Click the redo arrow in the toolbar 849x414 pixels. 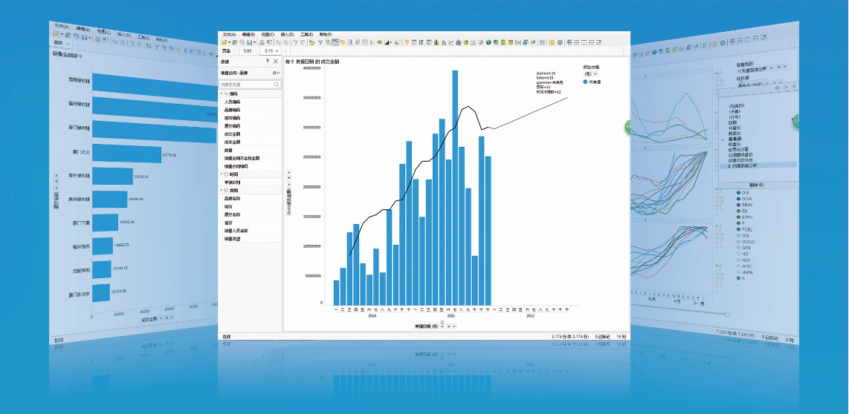pyautogui.click(x=303, y=43)
